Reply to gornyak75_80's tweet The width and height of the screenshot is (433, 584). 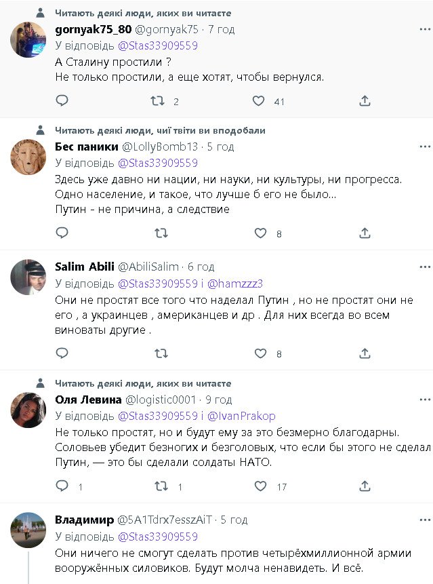click(62, 101)
